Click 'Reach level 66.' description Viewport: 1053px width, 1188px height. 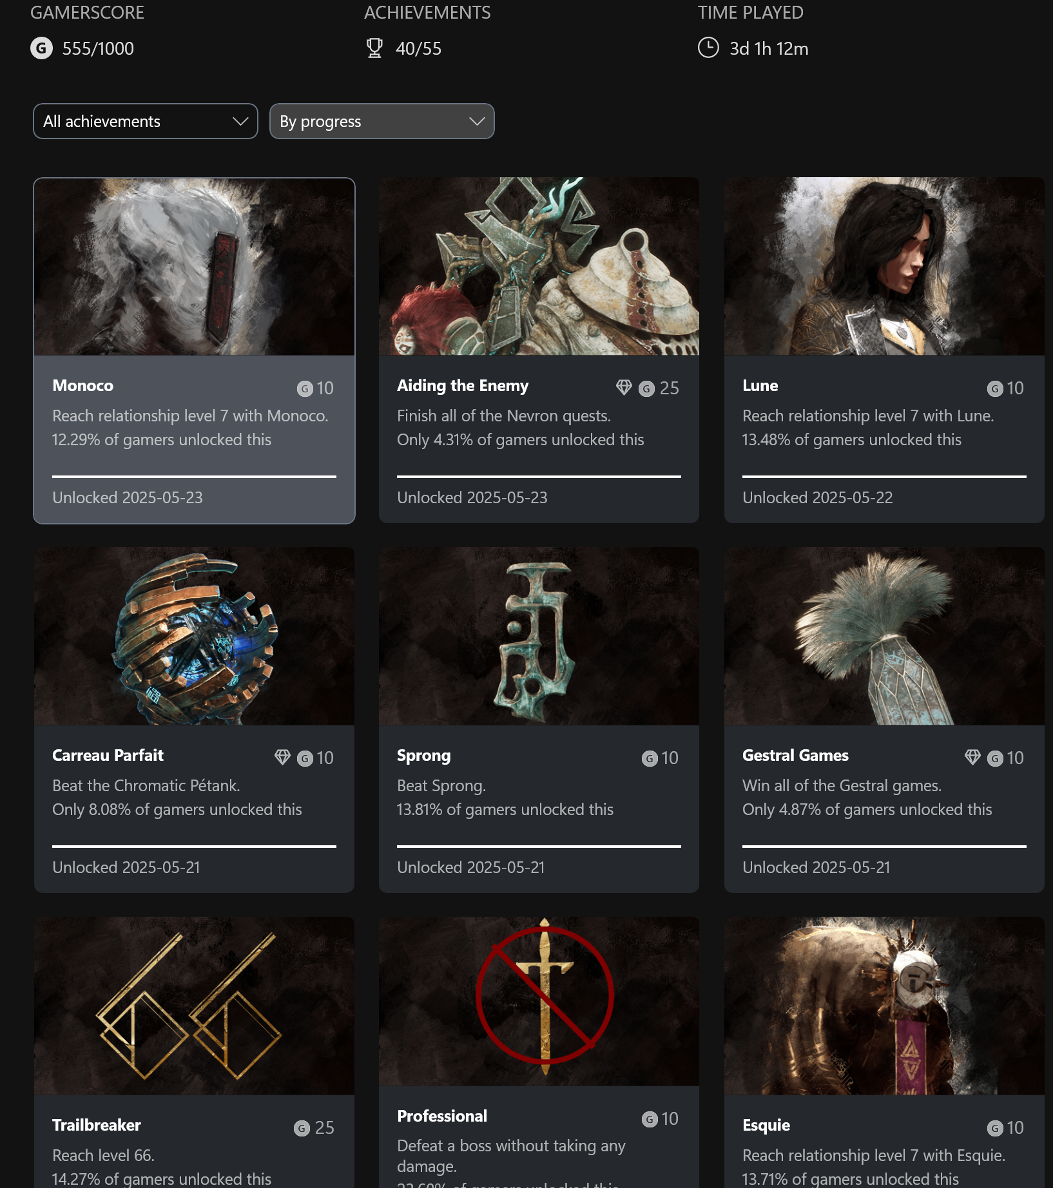[103, 1155]
